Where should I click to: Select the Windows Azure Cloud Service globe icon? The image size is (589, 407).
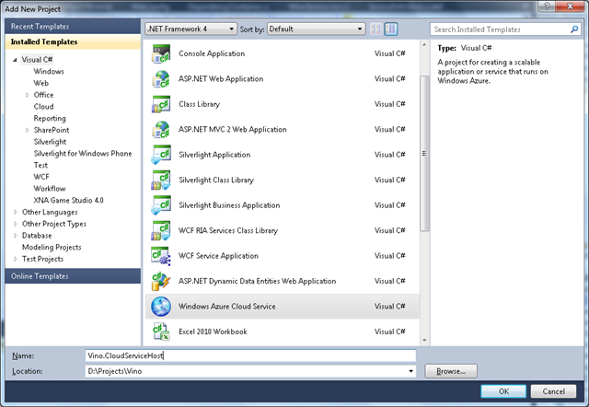[x=161, y=307]
